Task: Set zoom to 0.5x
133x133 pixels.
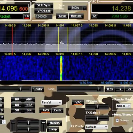Action: click(110, 89)
